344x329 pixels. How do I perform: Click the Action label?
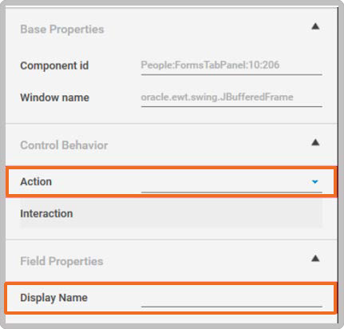[36, 181]
